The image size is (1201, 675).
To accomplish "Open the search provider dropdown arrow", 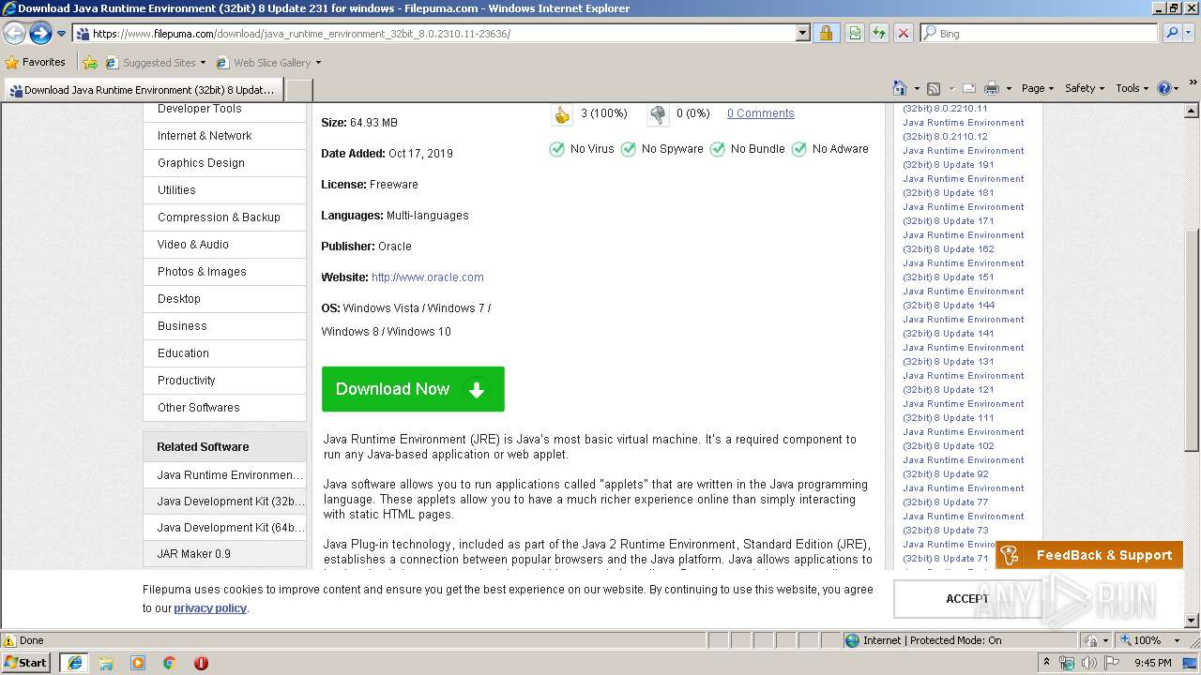I will click(x=1190, y=33).
